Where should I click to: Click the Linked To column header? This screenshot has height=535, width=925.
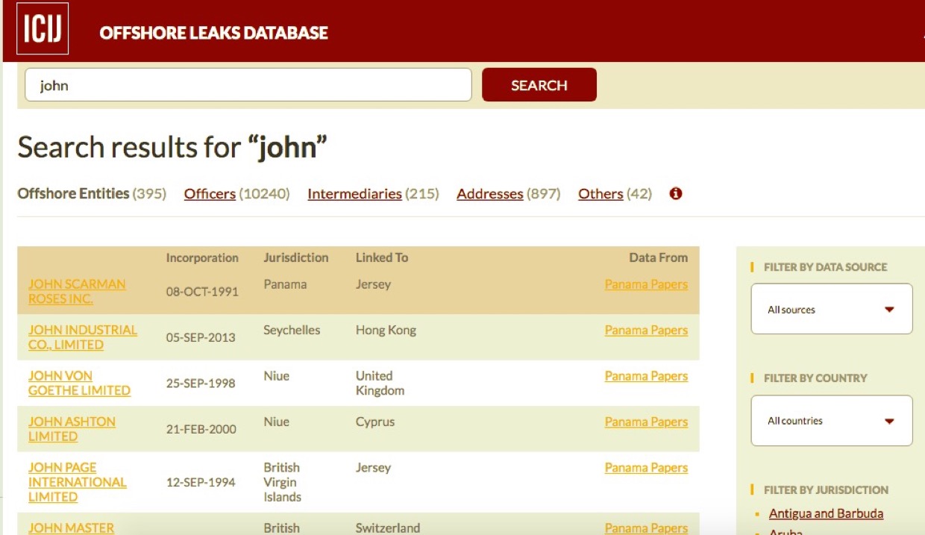pos(382,257)
